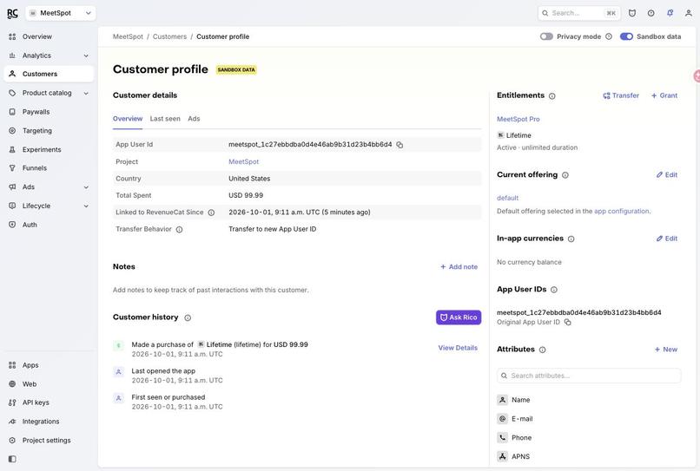
Task: Add New attribute
Action: click(x=666, y=350)
